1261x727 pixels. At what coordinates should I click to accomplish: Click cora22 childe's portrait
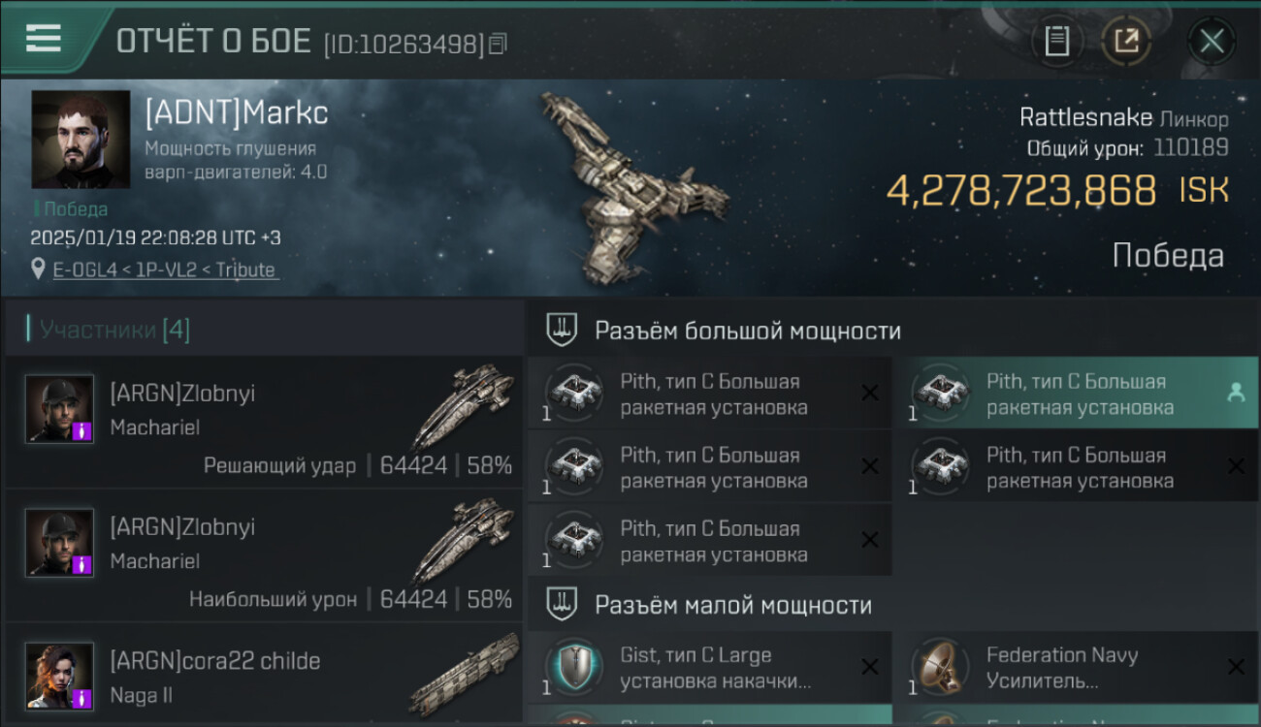click(59, 677)
